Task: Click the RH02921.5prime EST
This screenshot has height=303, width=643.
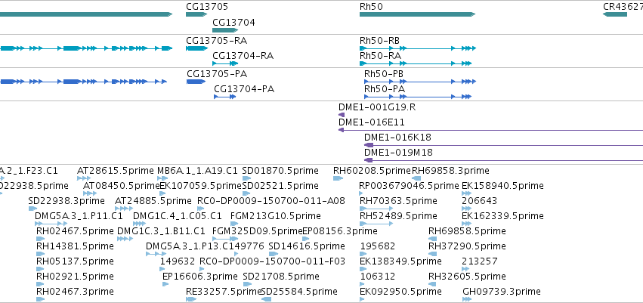Action: [40, 285]
